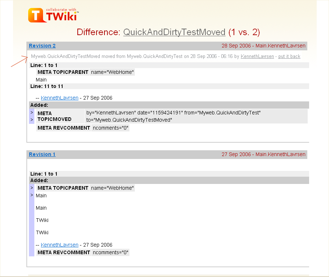This screenshot has width=329, height=277.
Task: Click the '28 Sep 2006 - Main.KennethLavrsen' header text
Action: 263,46
